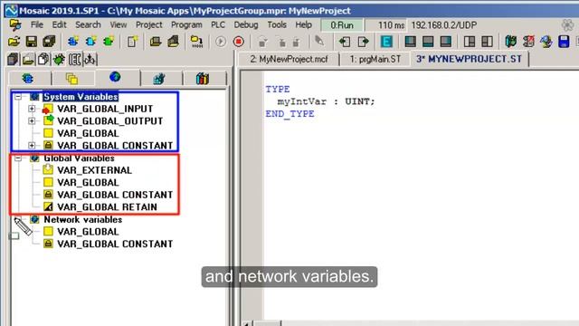
Task: Expand the VAR_GLOBAL_INPUT node
Action: click(32, 109)
